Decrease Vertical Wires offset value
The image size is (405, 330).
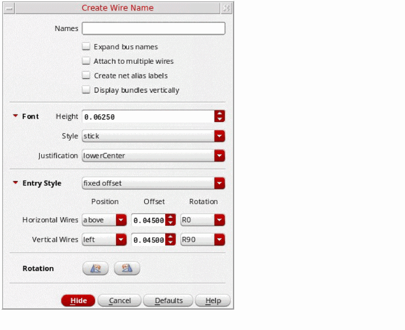pyautogui.click(x=170, y=243)
